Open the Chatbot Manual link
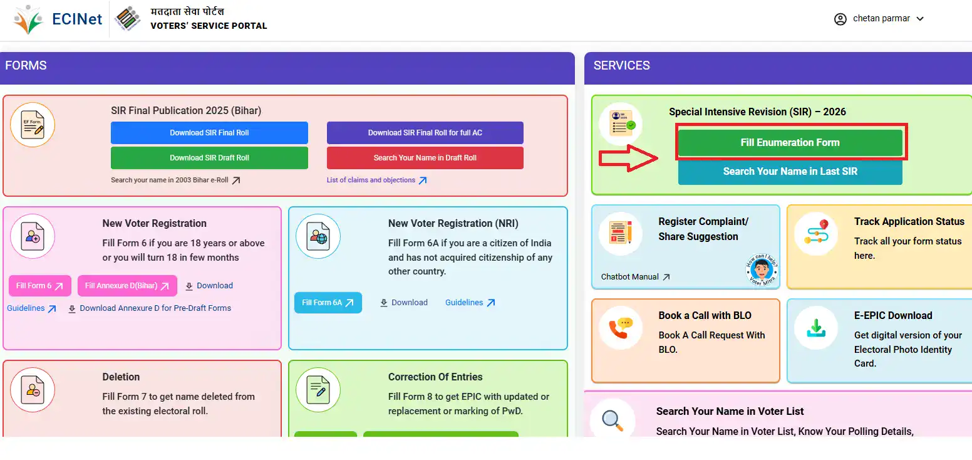 [635, 277]
